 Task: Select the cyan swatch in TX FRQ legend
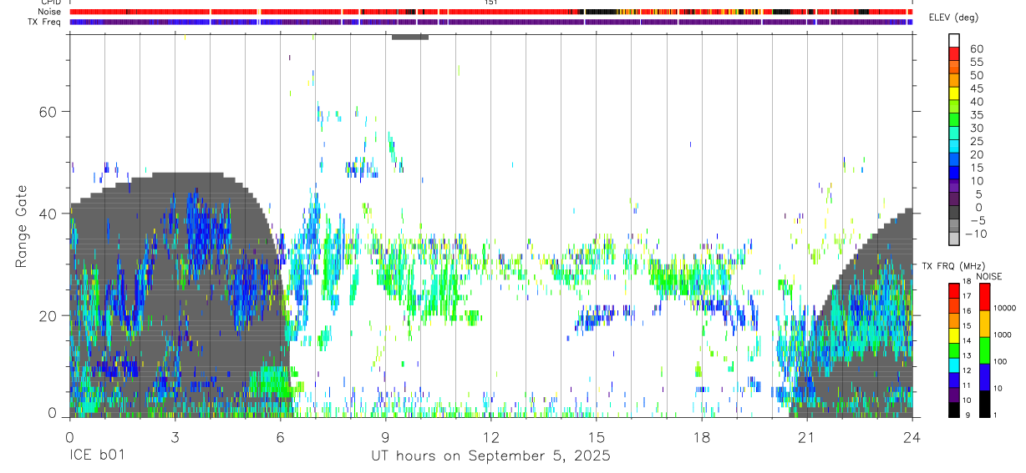tap(954, 365)
